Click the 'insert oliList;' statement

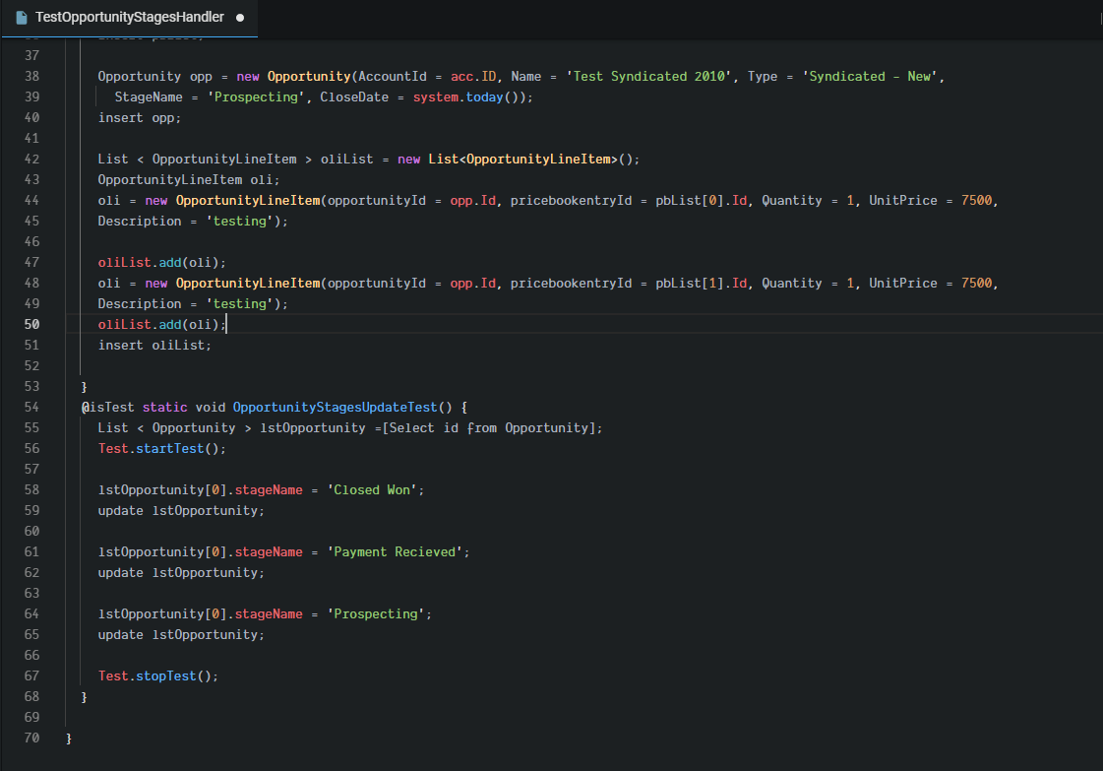click(154, 346)
